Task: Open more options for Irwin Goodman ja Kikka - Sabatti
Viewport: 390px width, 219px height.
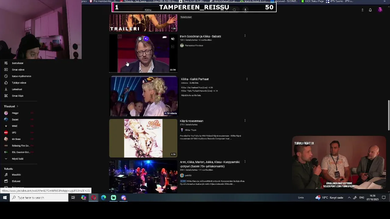Action: 245,36
